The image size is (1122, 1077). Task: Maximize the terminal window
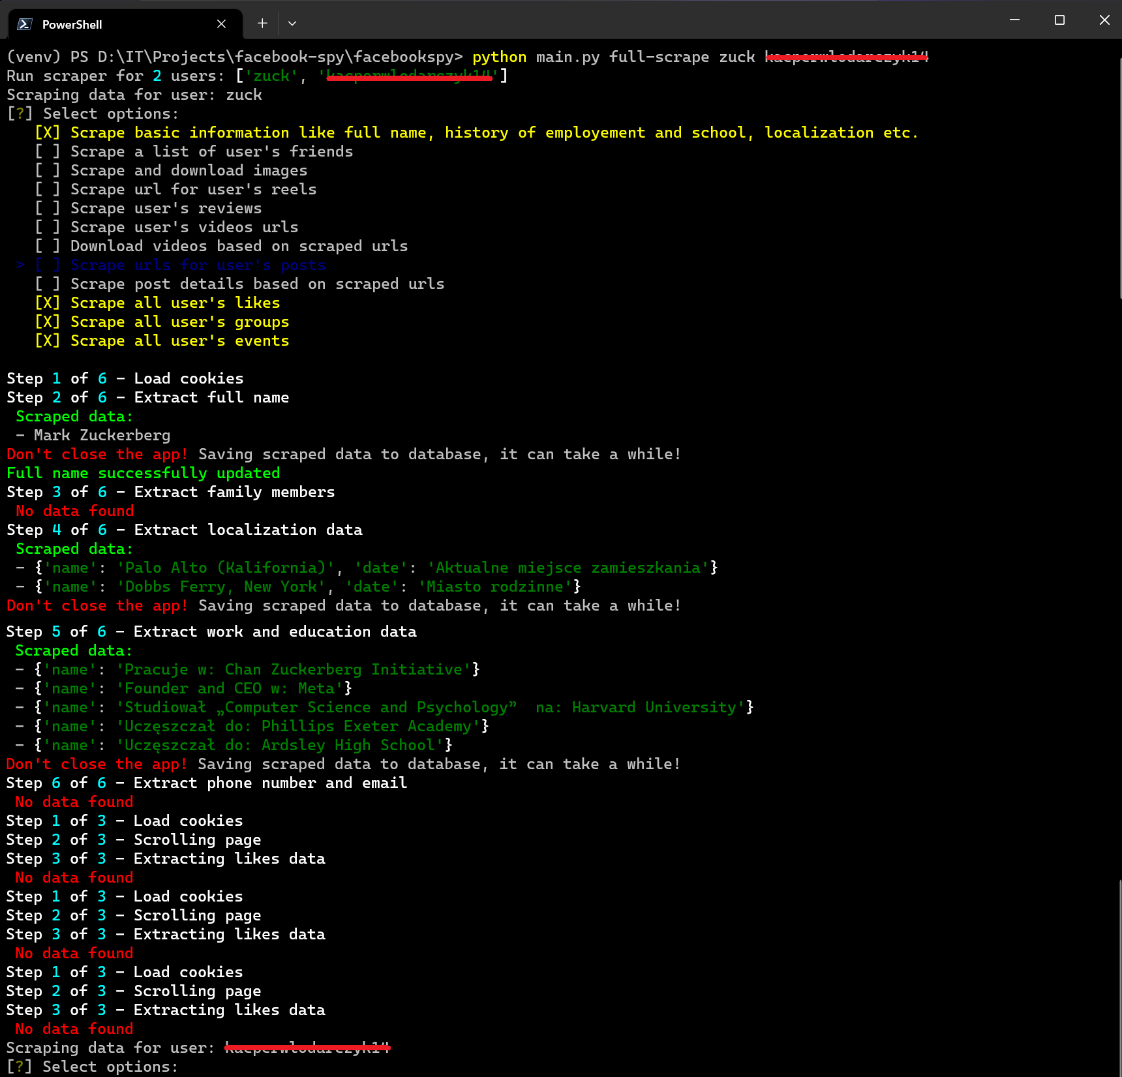pos(1059,20)
